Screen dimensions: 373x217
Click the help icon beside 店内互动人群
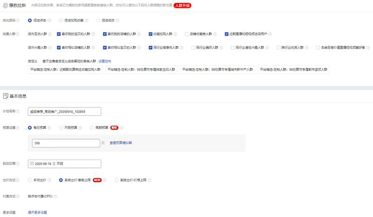(x=49, y=34)
